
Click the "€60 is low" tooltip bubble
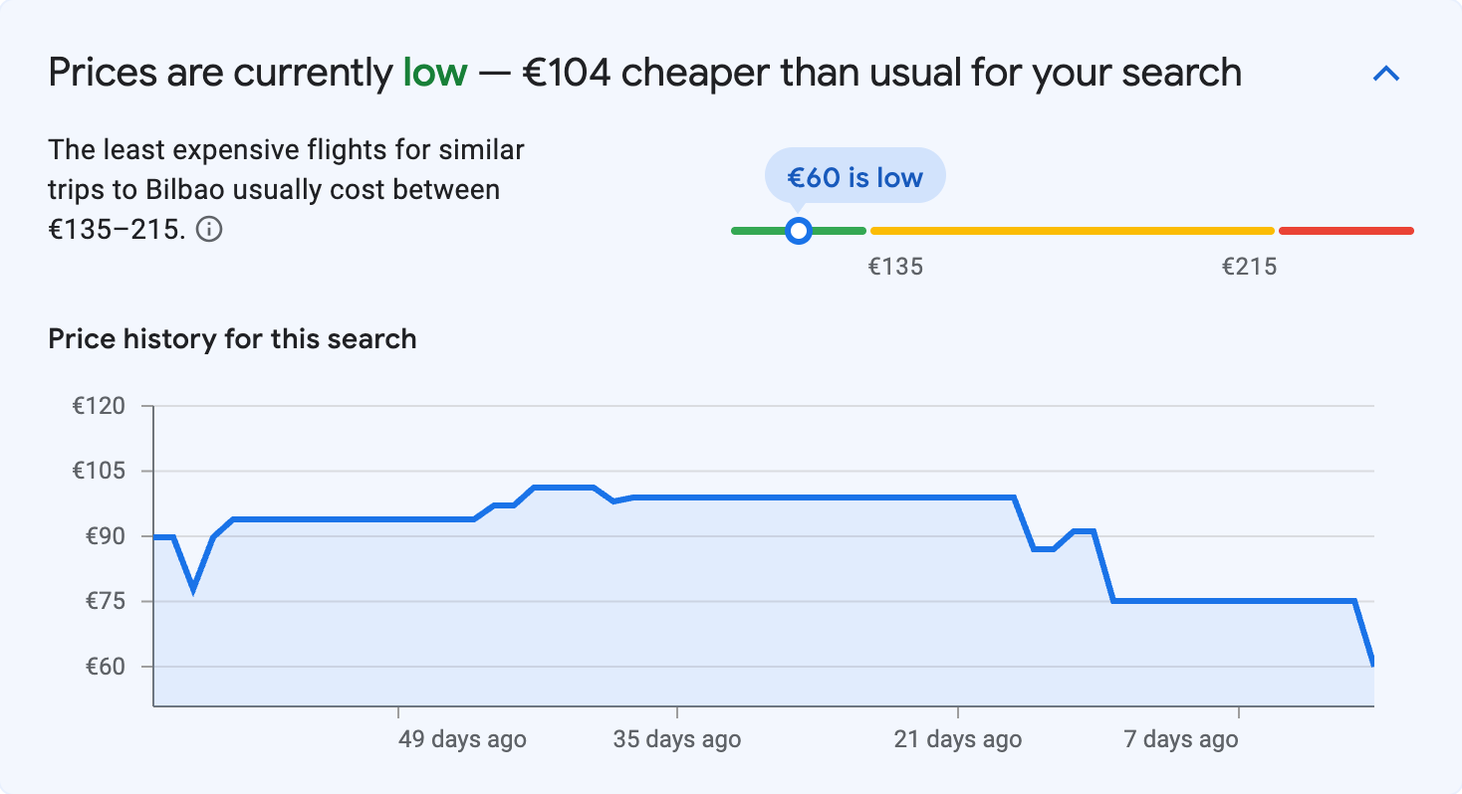tap(854, 175)
